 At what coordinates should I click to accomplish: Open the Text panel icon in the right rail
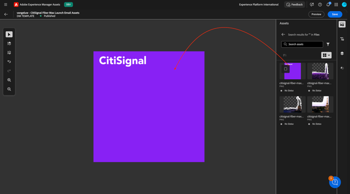point(342,39)
